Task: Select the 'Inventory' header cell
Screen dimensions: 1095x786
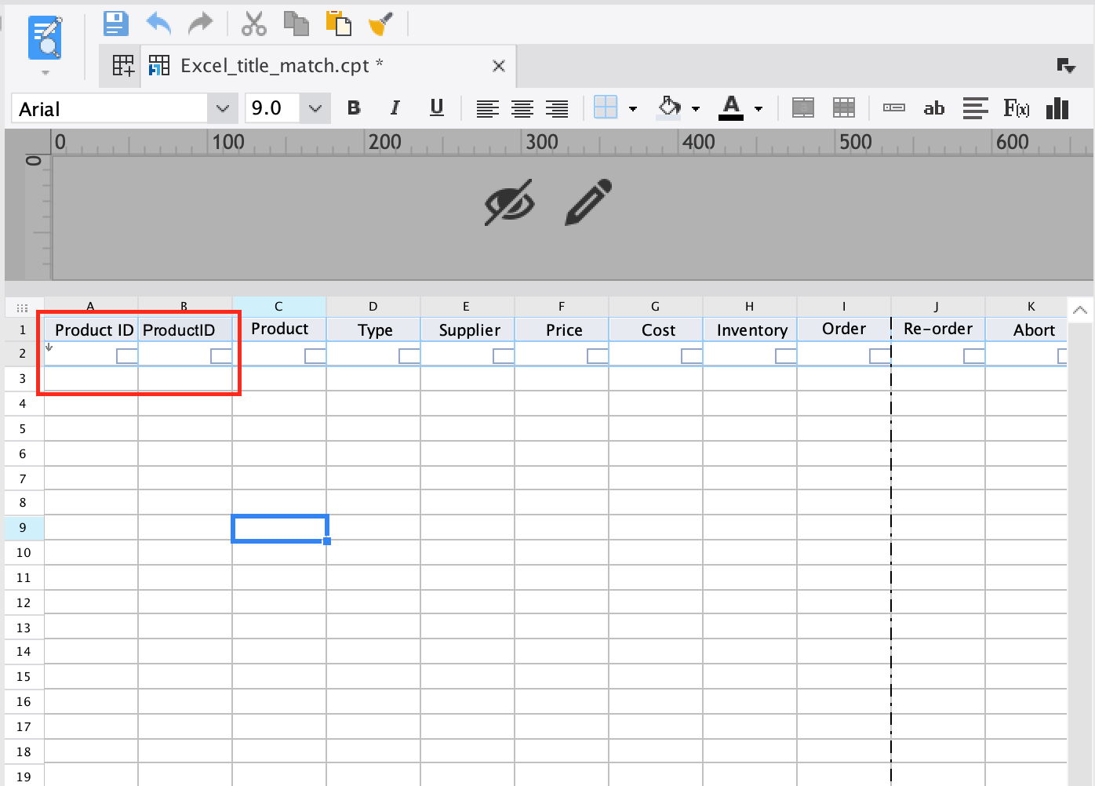Action: (x=751, y=330)
